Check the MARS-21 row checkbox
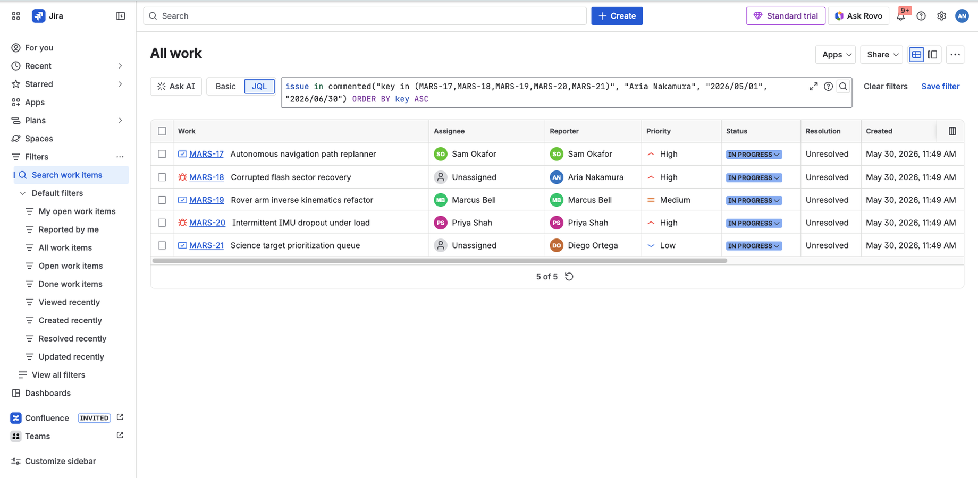Screen dimensions: 978x478 click(x=162, y=245)
